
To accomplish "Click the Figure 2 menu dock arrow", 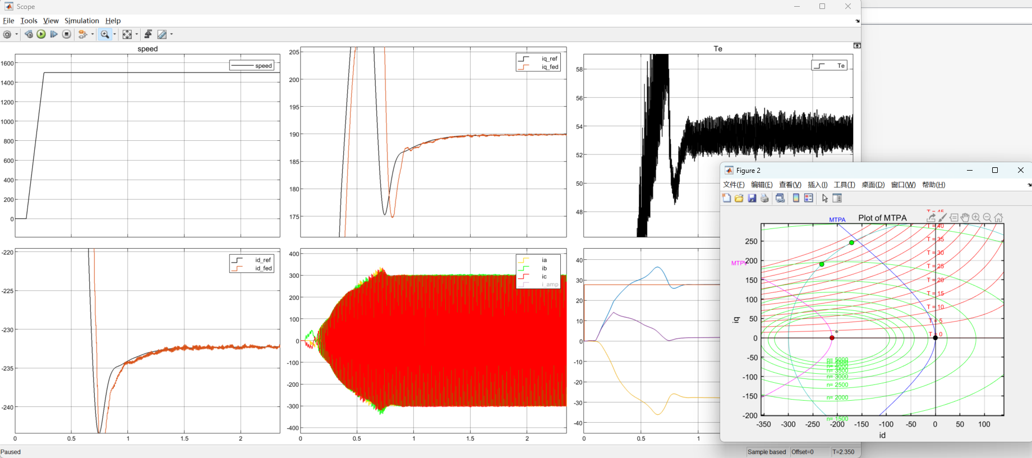I will point(1029,185).
